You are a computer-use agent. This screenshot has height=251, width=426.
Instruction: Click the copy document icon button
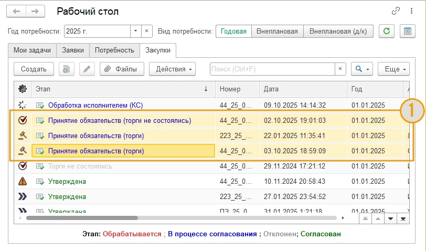coord(67,69)
